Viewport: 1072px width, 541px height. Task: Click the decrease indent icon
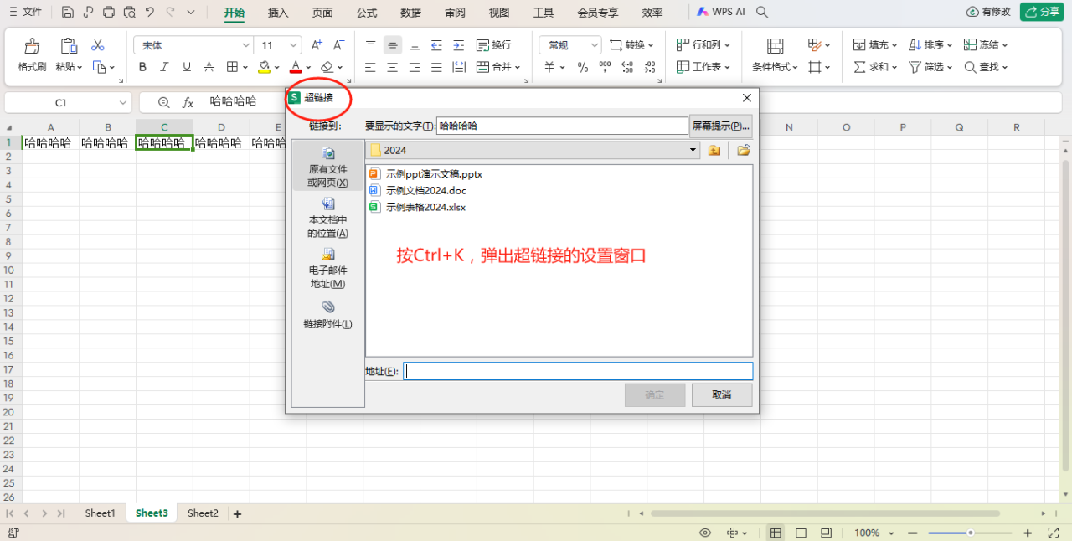coord(436,45)
